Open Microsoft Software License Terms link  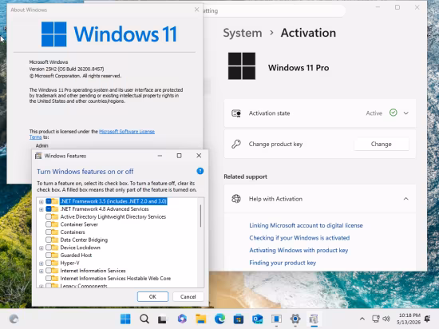(x=127, y=131)
